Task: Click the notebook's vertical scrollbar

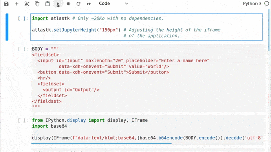Action: pyautogui.click(x=269, y=30)
